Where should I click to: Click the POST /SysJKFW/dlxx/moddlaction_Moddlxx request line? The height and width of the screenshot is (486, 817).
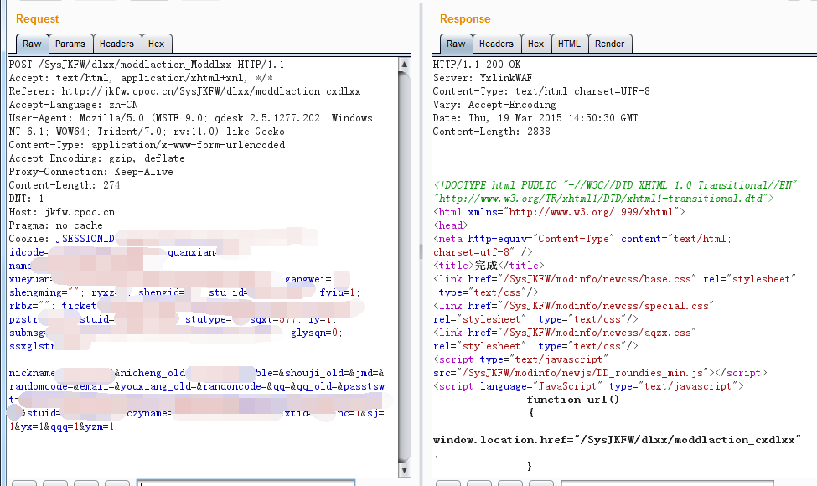click(x=147, y=65)
